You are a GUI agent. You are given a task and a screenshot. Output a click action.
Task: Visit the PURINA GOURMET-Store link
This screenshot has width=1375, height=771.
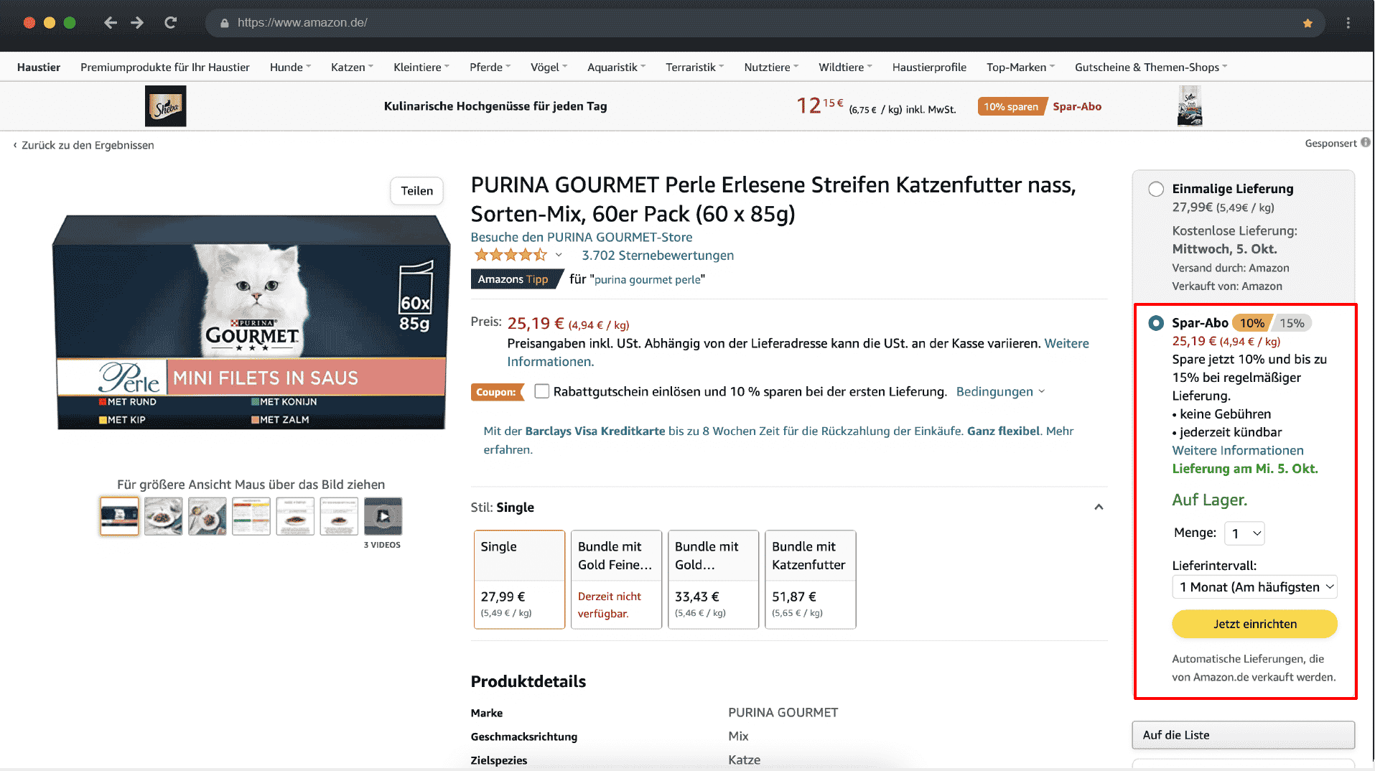click(x=582, y=237)
